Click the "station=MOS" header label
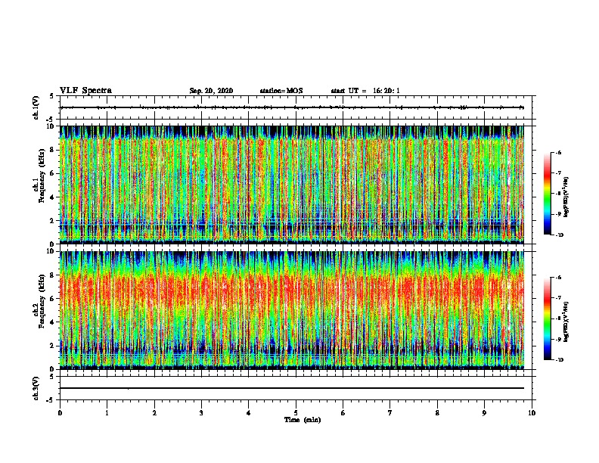The image size is (599, 463). [281, 91]
